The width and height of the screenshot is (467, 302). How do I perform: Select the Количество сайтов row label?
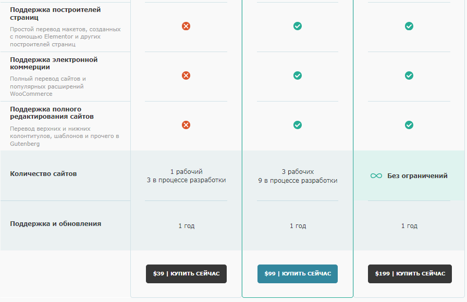(42, 172)
